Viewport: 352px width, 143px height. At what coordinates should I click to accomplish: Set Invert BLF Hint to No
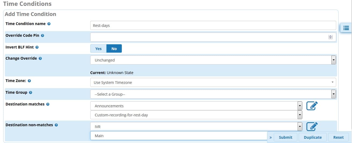[114, 48]
